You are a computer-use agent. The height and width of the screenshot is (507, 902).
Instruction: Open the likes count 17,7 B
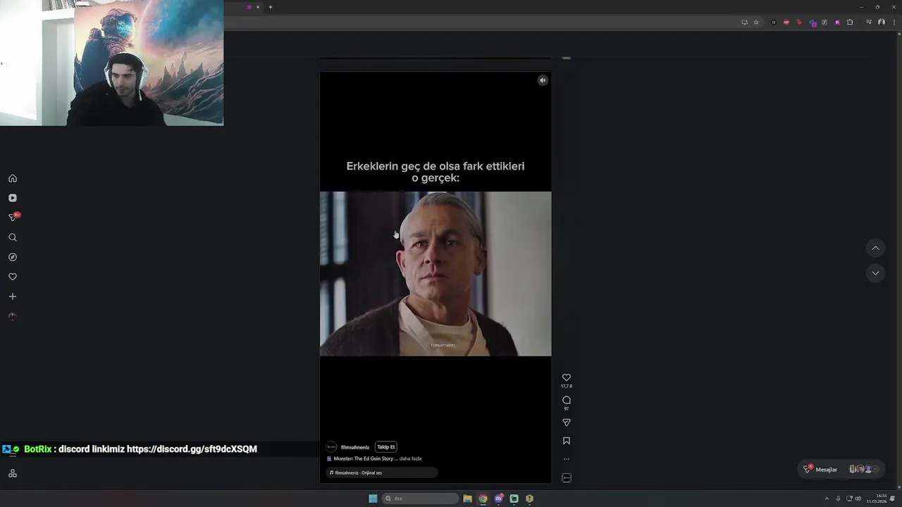[x=566, y=387]
